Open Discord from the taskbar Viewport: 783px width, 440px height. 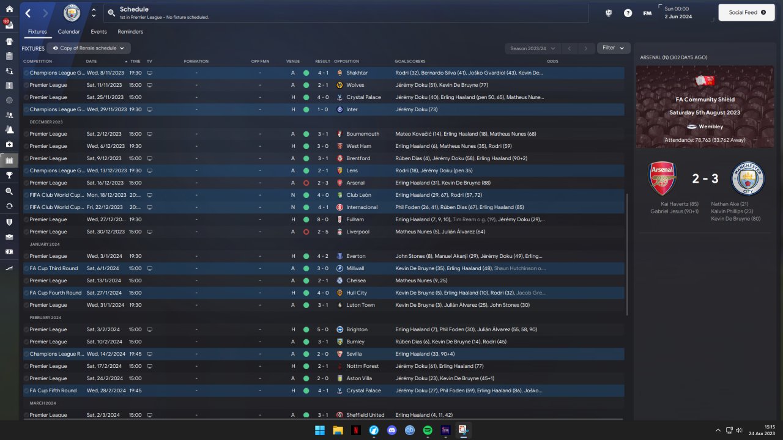point(391,430)
